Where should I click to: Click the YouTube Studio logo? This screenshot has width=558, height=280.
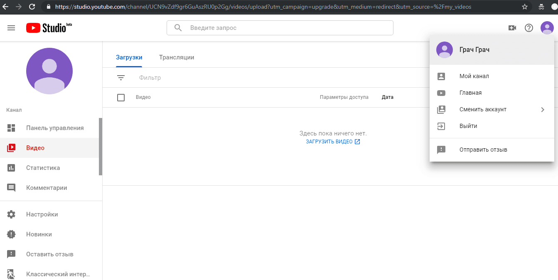point(49,28)
